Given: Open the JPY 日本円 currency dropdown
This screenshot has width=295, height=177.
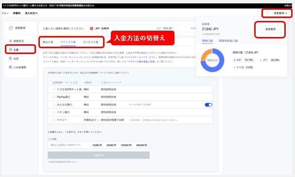Looking at the screenshot, I should (x=141, y=28).
